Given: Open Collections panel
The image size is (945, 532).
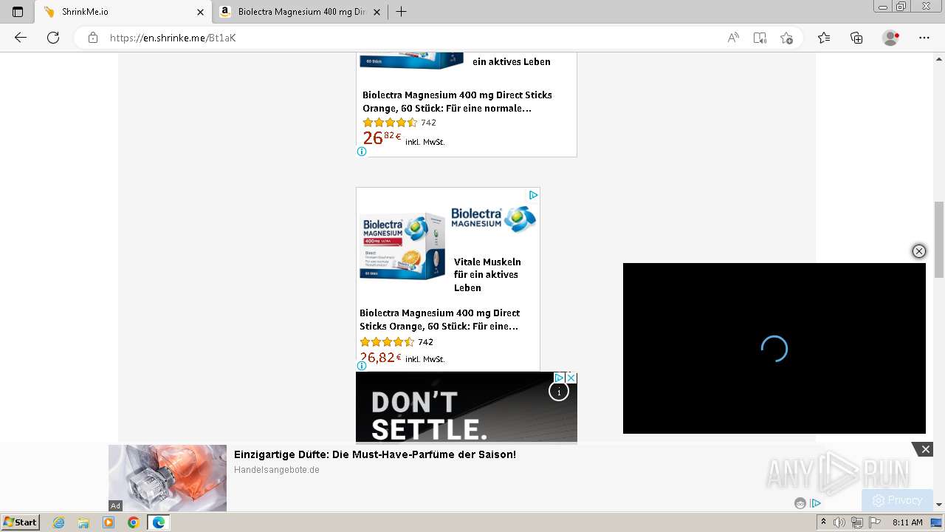Looking at the screenshot, I should pyautogui.click(x=856, y=38).
